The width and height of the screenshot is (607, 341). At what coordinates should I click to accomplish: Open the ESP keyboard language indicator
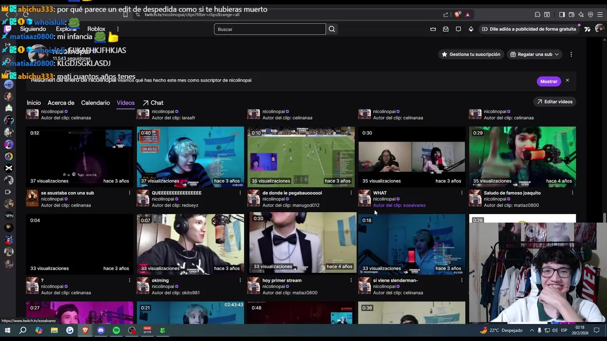[564, 330]
